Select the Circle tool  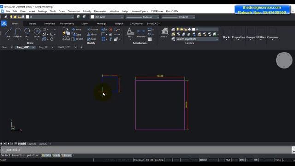click(37, 33)
